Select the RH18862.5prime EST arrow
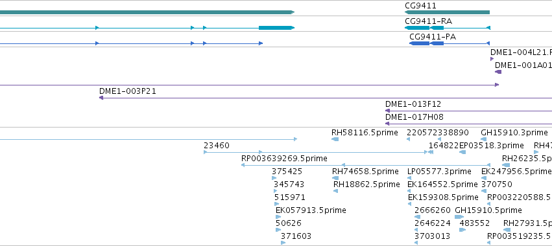Image resolution: width=552 pixels, height=246 pixels. coord(336,191)
